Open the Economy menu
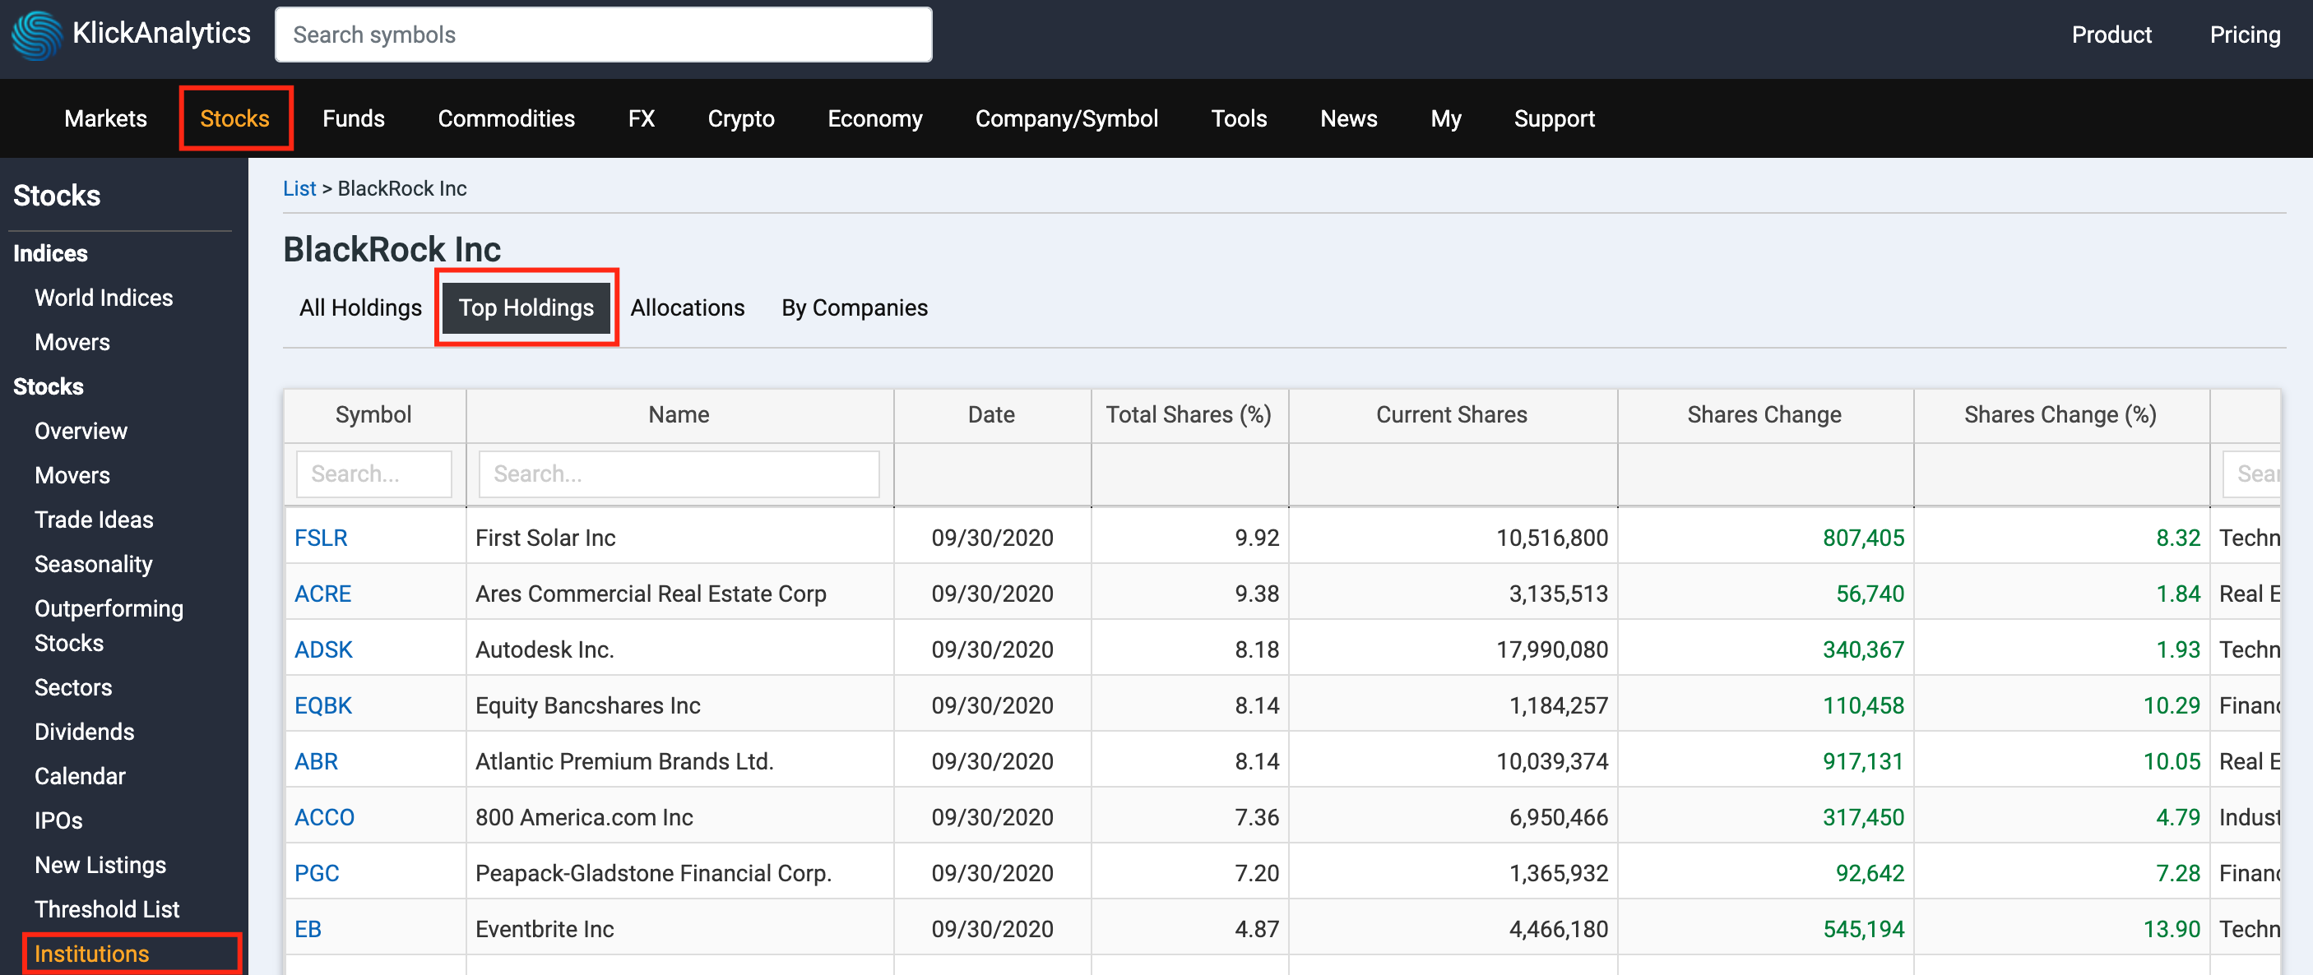Viewport: 2313px width, 975px height. [x=874, y=118]
